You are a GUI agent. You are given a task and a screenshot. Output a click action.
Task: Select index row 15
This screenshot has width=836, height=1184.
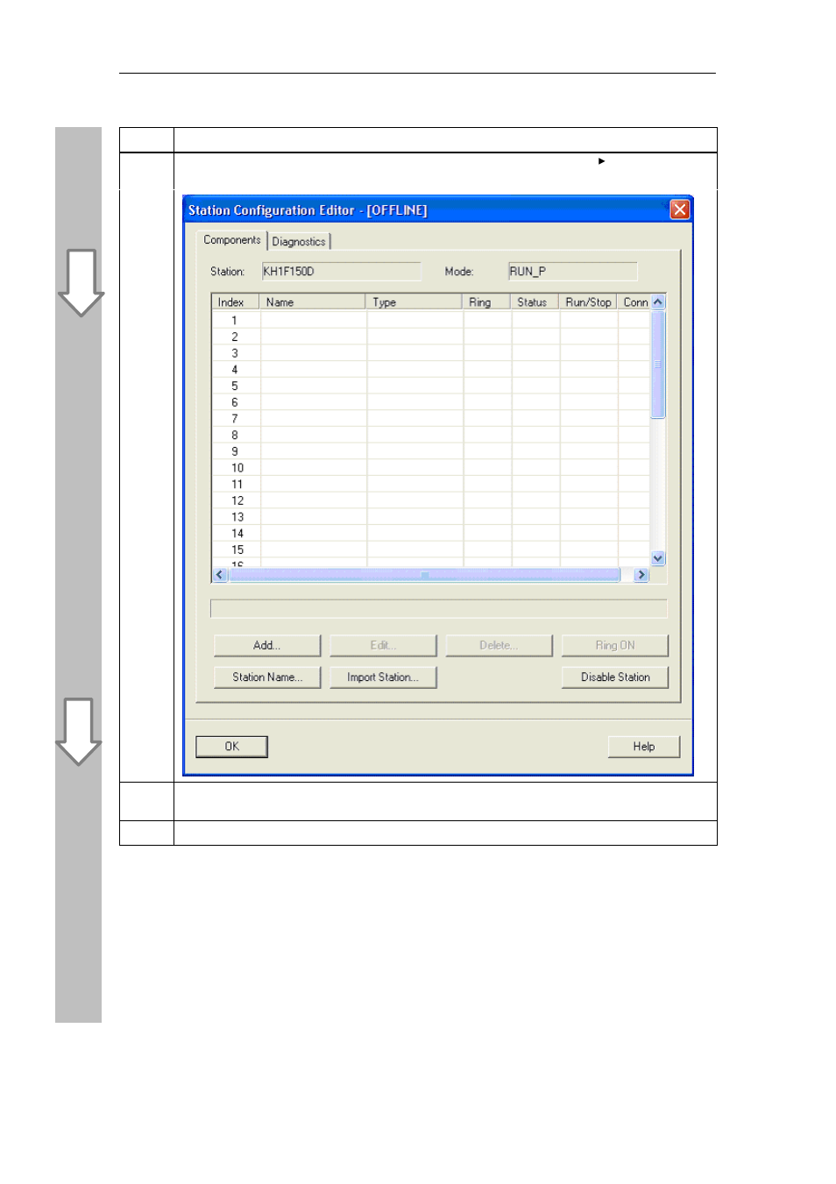[431, 550]
